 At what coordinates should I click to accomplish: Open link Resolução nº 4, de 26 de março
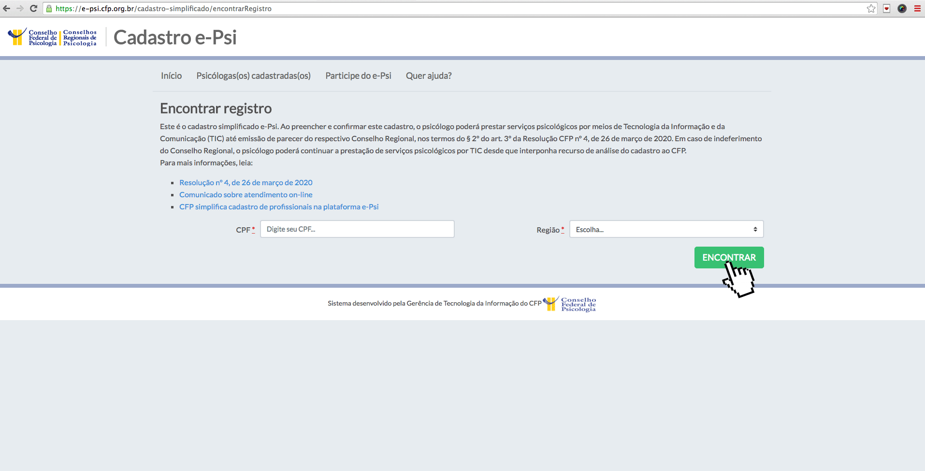click(246, 183)
